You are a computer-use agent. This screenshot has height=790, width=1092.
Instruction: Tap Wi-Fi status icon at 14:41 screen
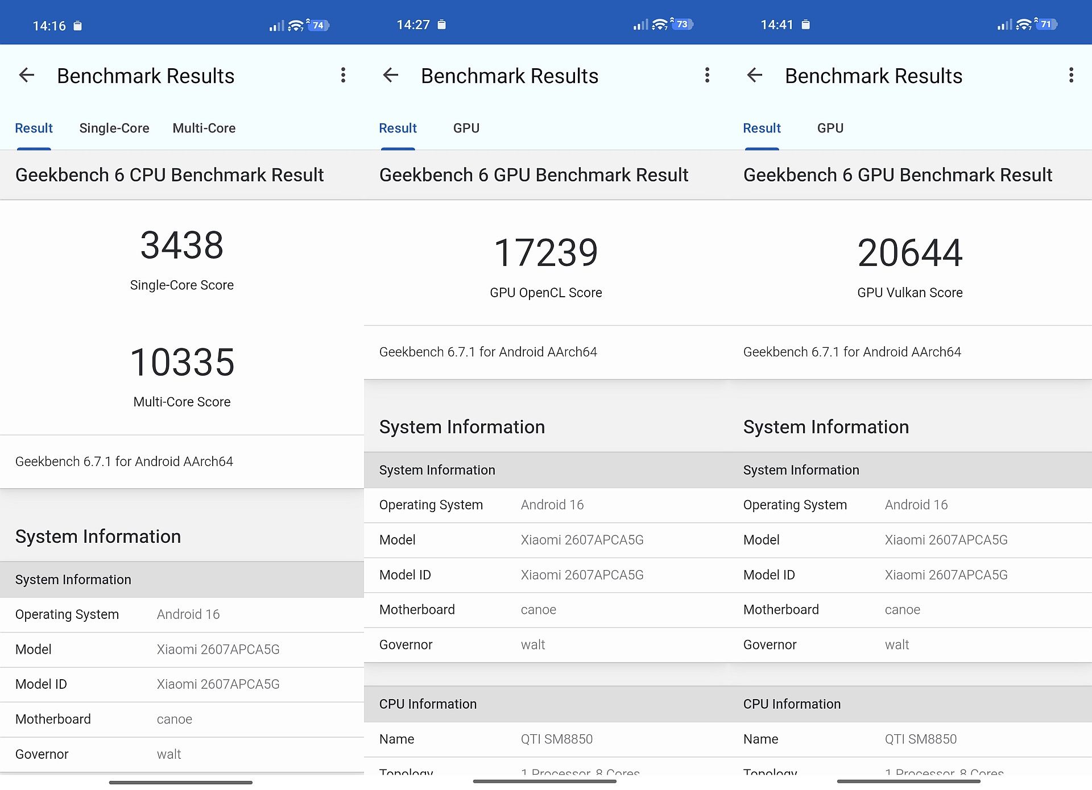(x=1024, y=24)
